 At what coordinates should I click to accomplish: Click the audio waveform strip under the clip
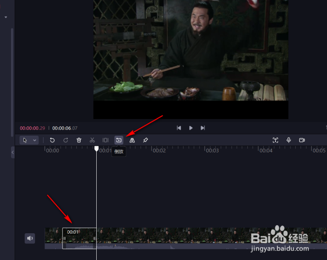(x=186, y=246)
